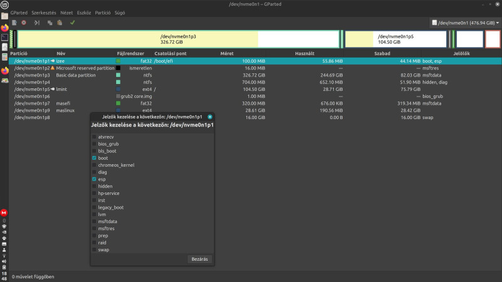The image size is (502, 282).
Task: Select the red-bordered last partition block
Action: 493,39
